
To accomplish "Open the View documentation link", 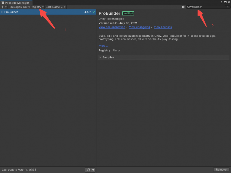I will pyautogui.click(x=112, y=27).
